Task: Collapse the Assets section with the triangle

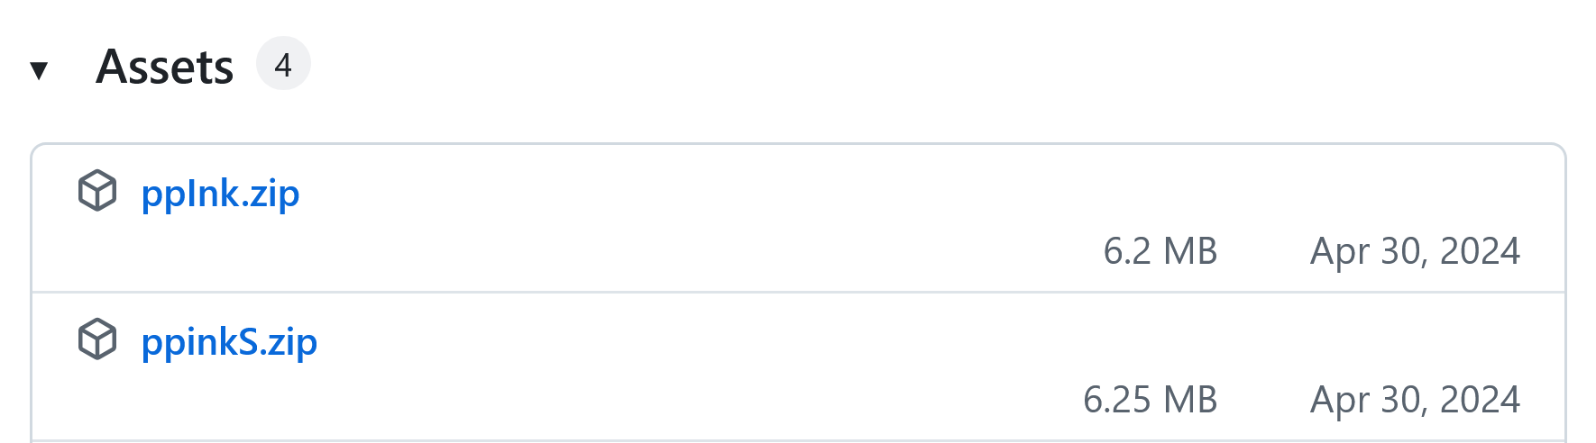Action: coord(39,69)
